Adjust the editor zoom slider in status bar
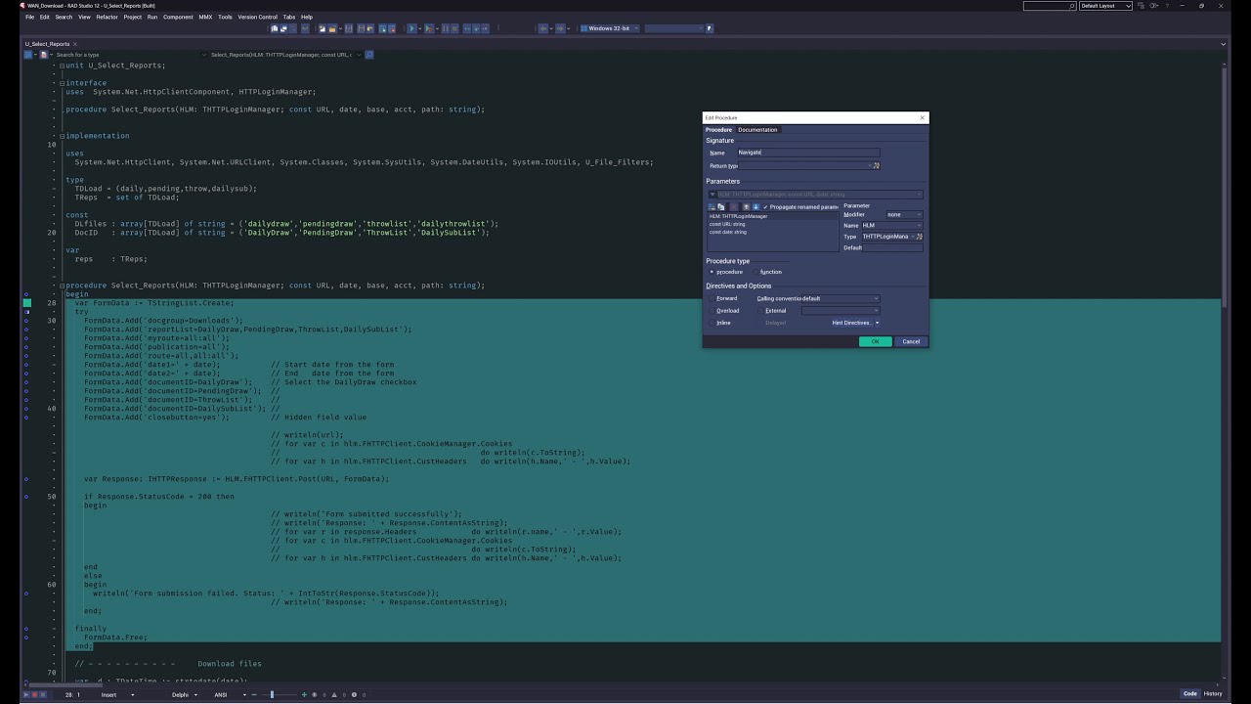The image size is (1251, 704). (272, 694)
